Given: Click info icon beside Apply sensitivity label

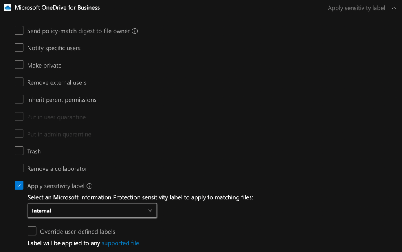Looking at the screenshot, I should click(x=90, y=186).
